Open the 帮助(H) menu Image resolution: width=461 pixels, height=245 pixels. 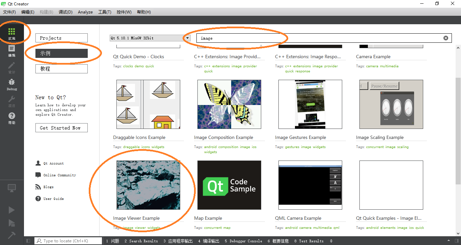click(144, 12)
